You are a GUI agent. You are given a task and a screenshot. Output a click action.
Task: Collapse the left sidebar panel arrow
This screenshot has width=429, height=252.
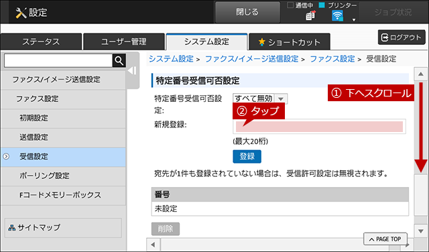(133, 71)
